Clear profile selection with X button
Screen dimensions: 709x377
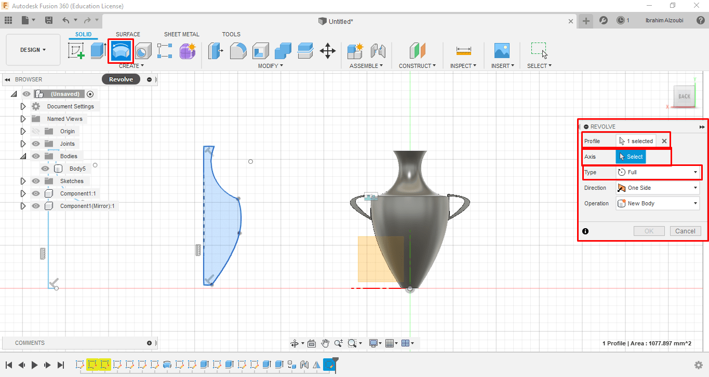click(664, 141)
